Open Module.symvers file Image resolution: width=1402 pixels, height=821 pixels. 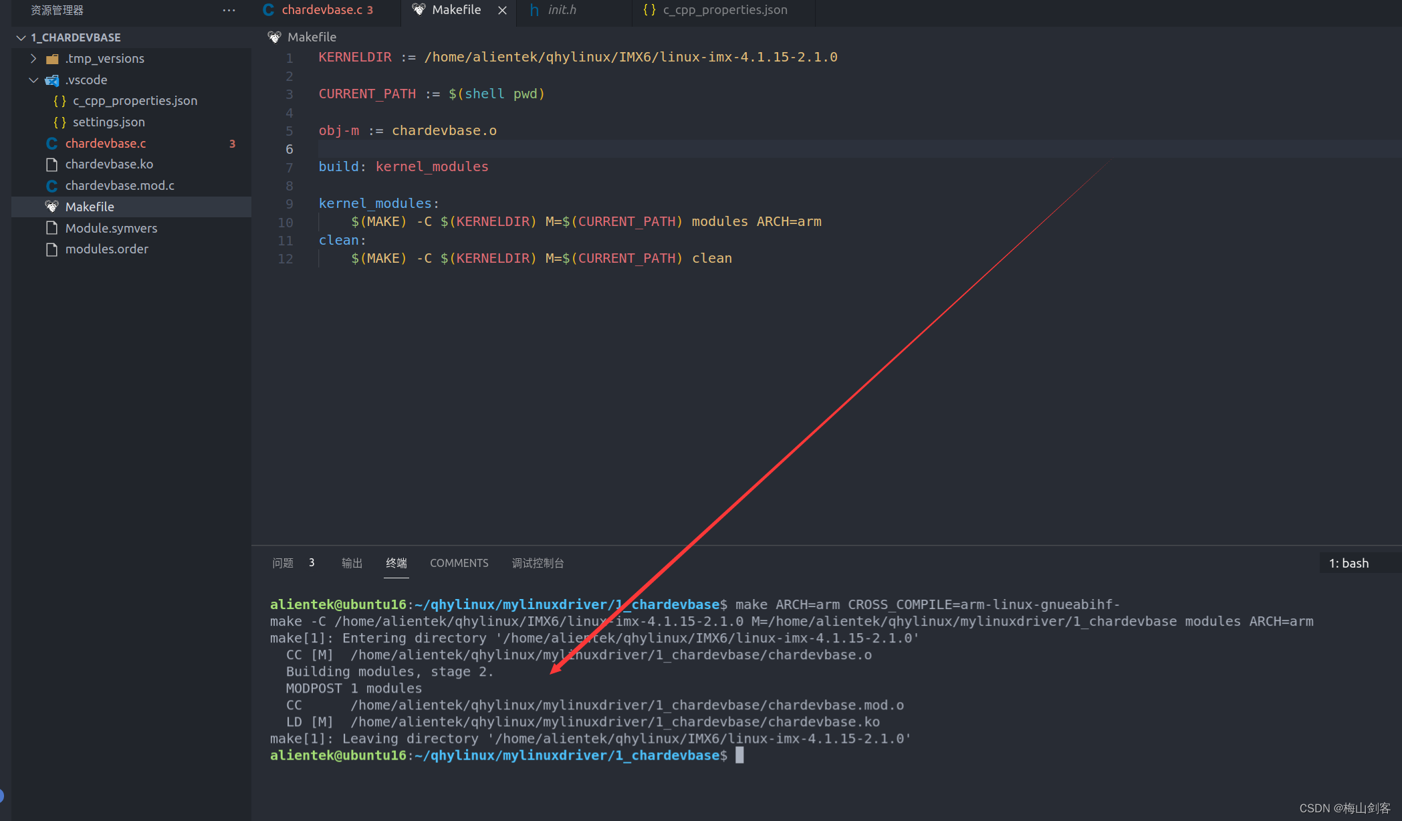tap(111, 228)
